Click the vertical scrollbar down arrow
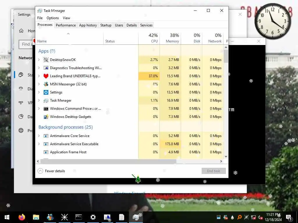This screenshot has width=298, height=223. (x=226, y=157)
